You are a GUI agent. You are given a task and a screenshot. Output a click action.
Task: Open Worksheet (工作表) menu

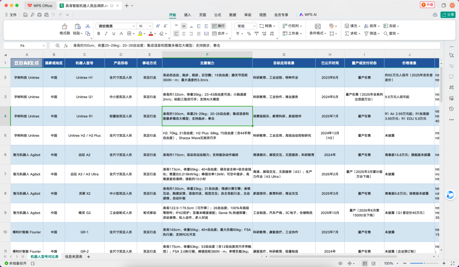pos(292,34)
